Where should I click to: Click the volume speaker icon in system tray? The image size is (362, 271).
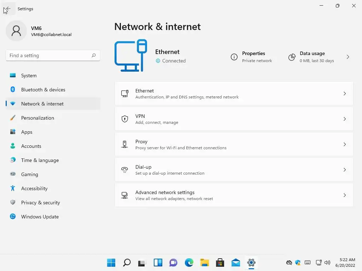(327, 263)
